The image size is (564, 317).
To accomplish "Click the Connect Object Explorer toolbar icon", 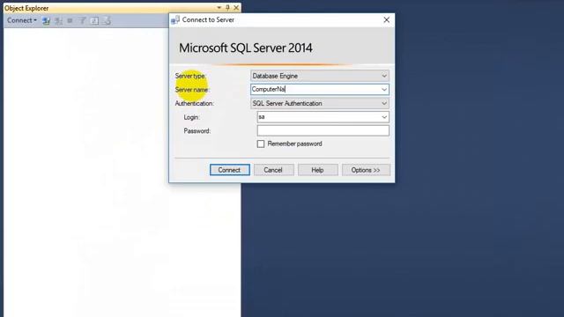I will click(46, 21).
